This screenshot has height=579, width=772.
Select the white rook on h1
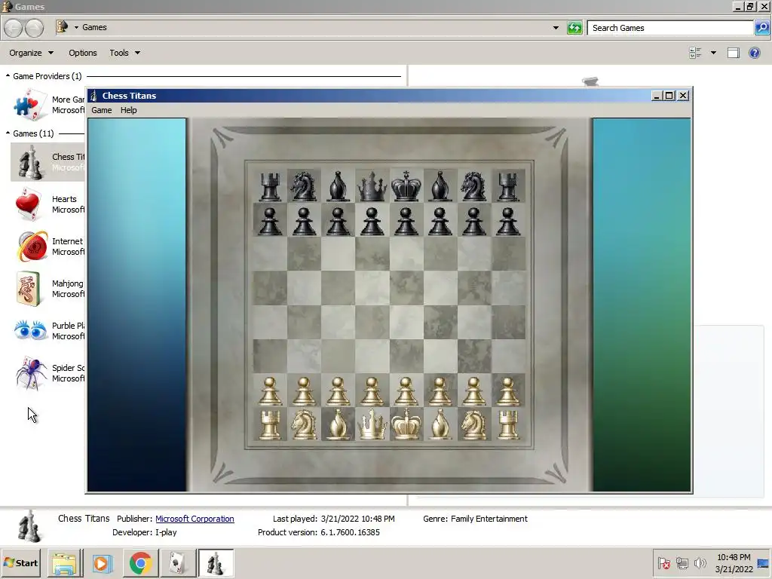tap(507, 424)
